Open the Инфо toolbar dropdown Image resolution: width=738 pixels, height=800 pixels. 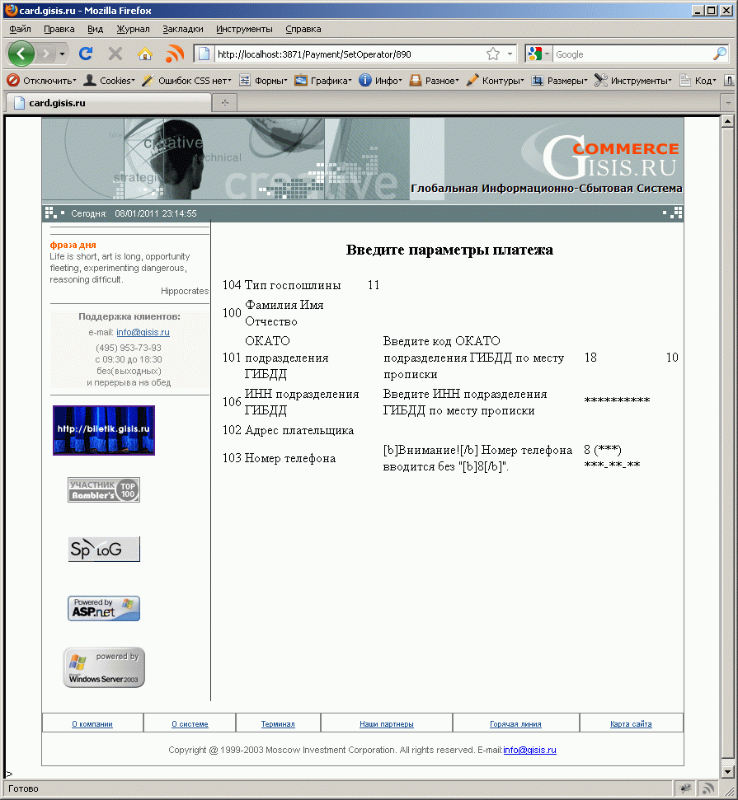[x=380, y=81]
